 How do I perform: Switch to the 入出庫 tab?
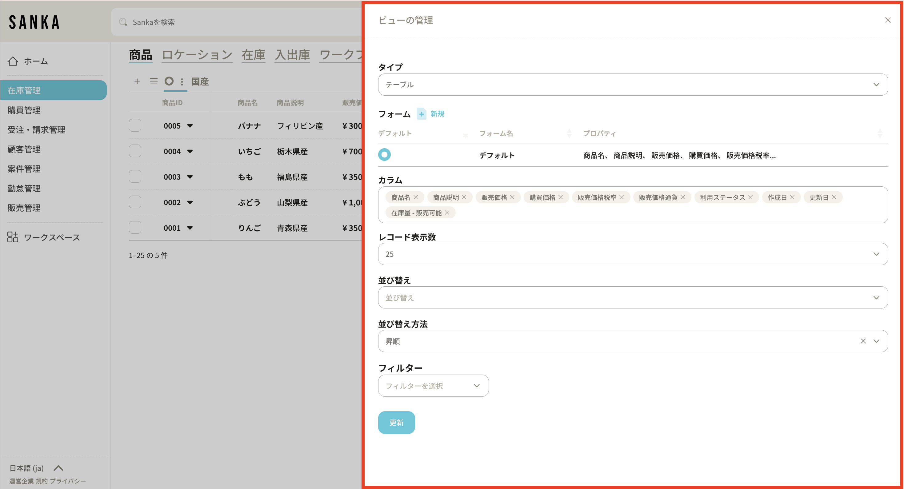[x=292, y=55]
